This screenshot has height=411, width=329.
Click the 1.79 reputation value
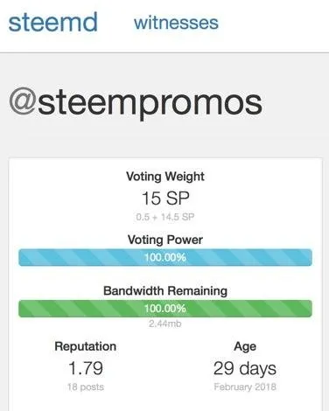tap(86, 368)
